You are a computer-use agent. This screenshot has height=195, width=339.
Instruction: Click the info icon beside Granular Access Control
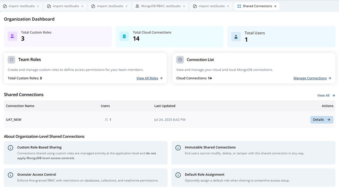[x=10, y=175]
